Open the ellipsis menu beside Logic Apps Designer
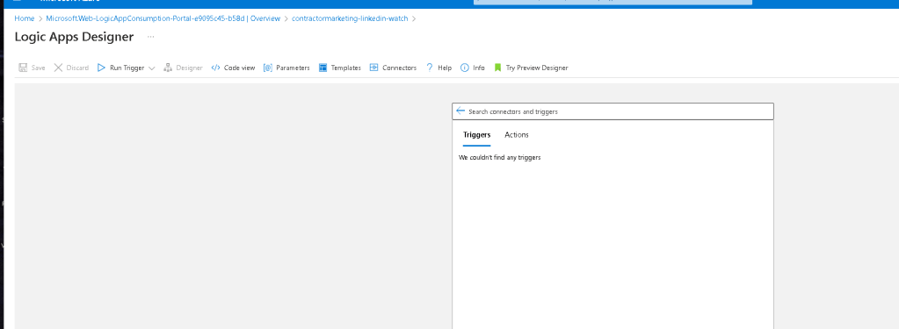This screenshot has height=329, width=899. point(151,37)
